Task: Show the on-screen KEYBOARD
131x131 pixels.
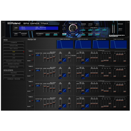Action: pos(83,26)
